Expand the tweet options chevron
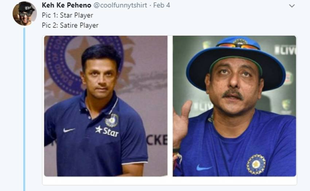310x191 pixels. click(292, 6)
